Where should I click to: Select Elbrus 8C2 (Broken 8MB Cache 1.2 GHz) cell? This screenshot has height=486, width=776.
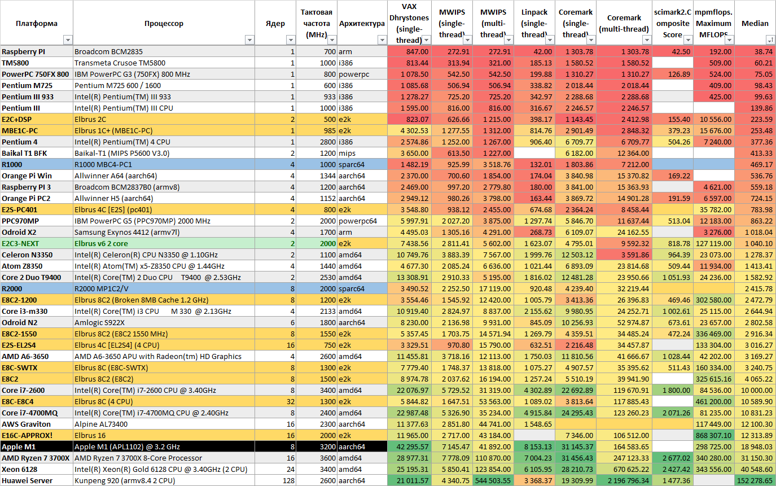click(x=164, y=300)
